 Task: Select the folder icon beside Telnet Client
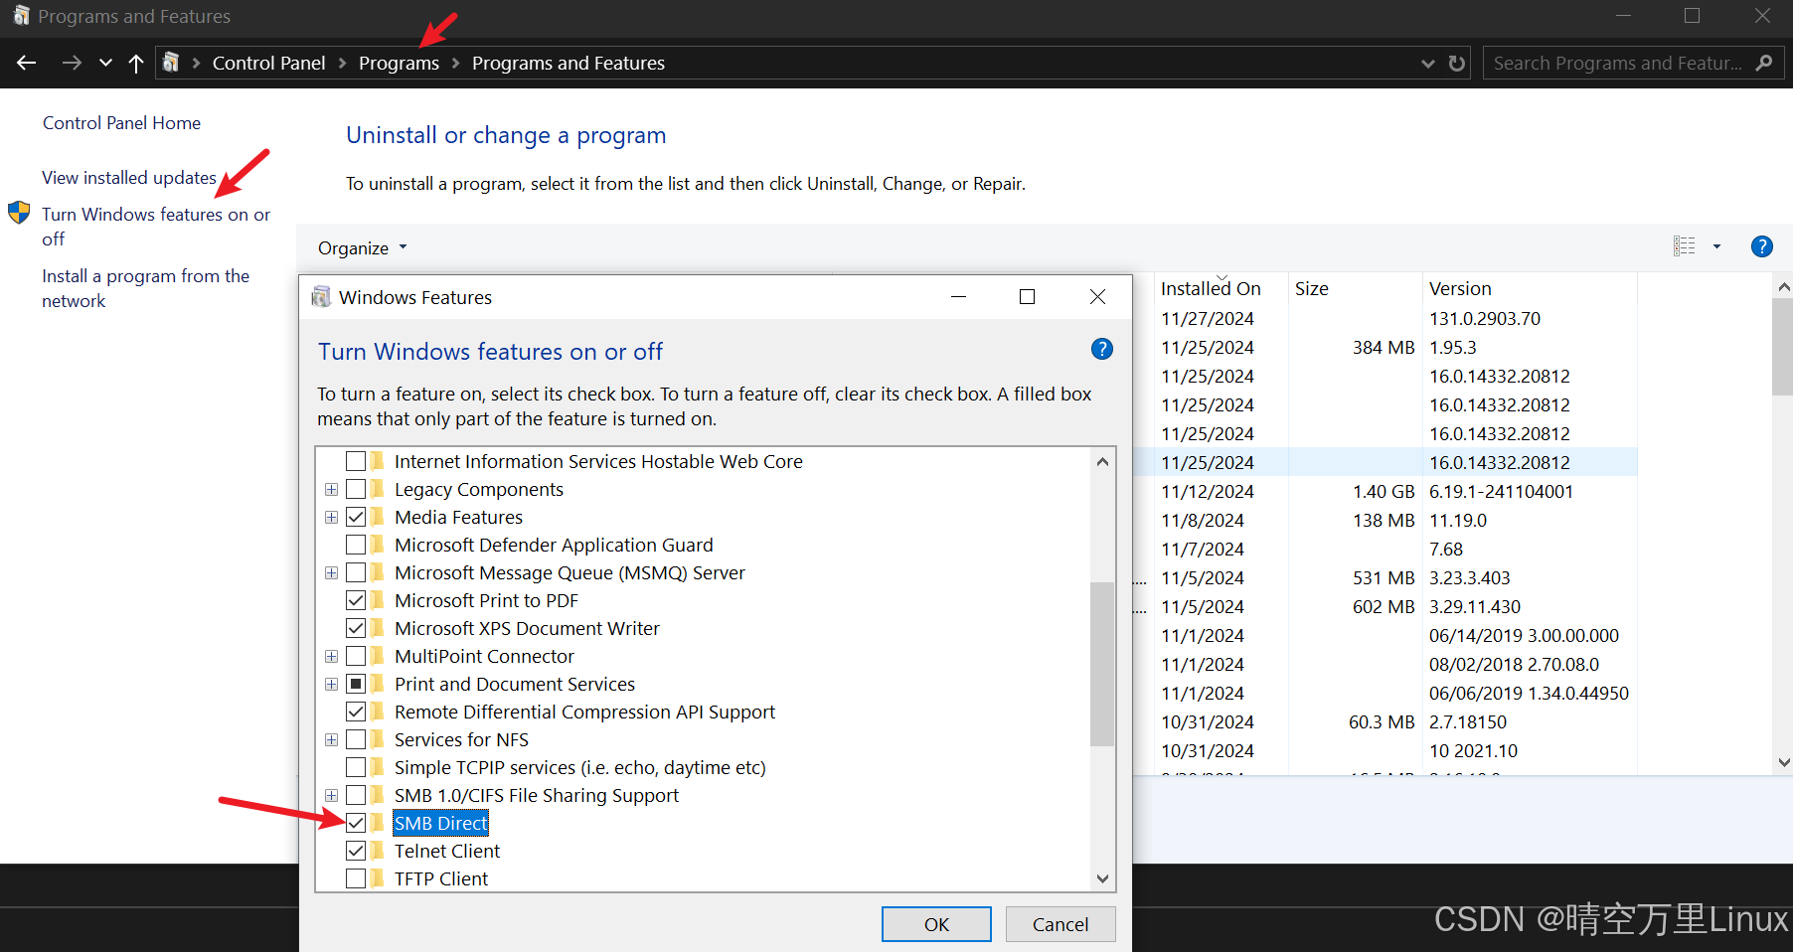pos(378,851)
